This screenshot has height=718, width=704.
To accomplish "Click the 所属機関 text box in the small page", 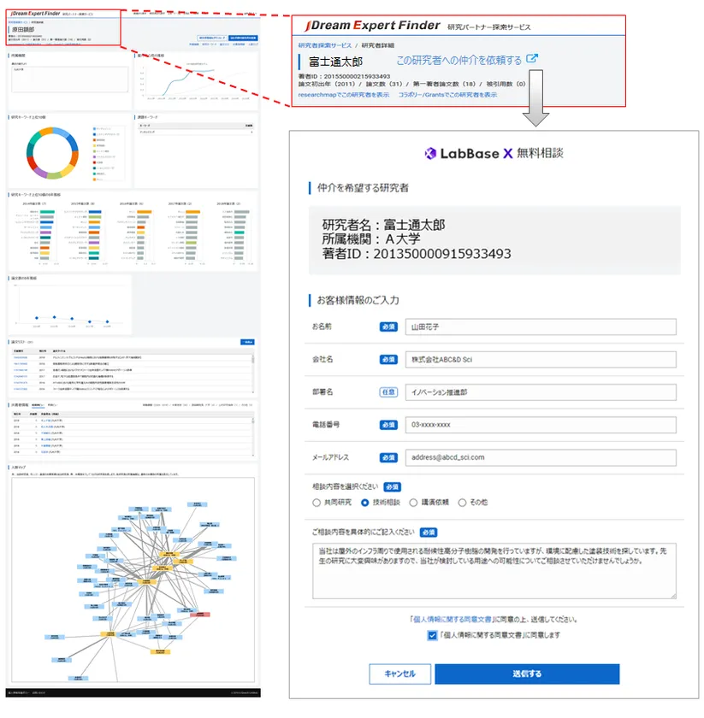I will click(69, 79).
